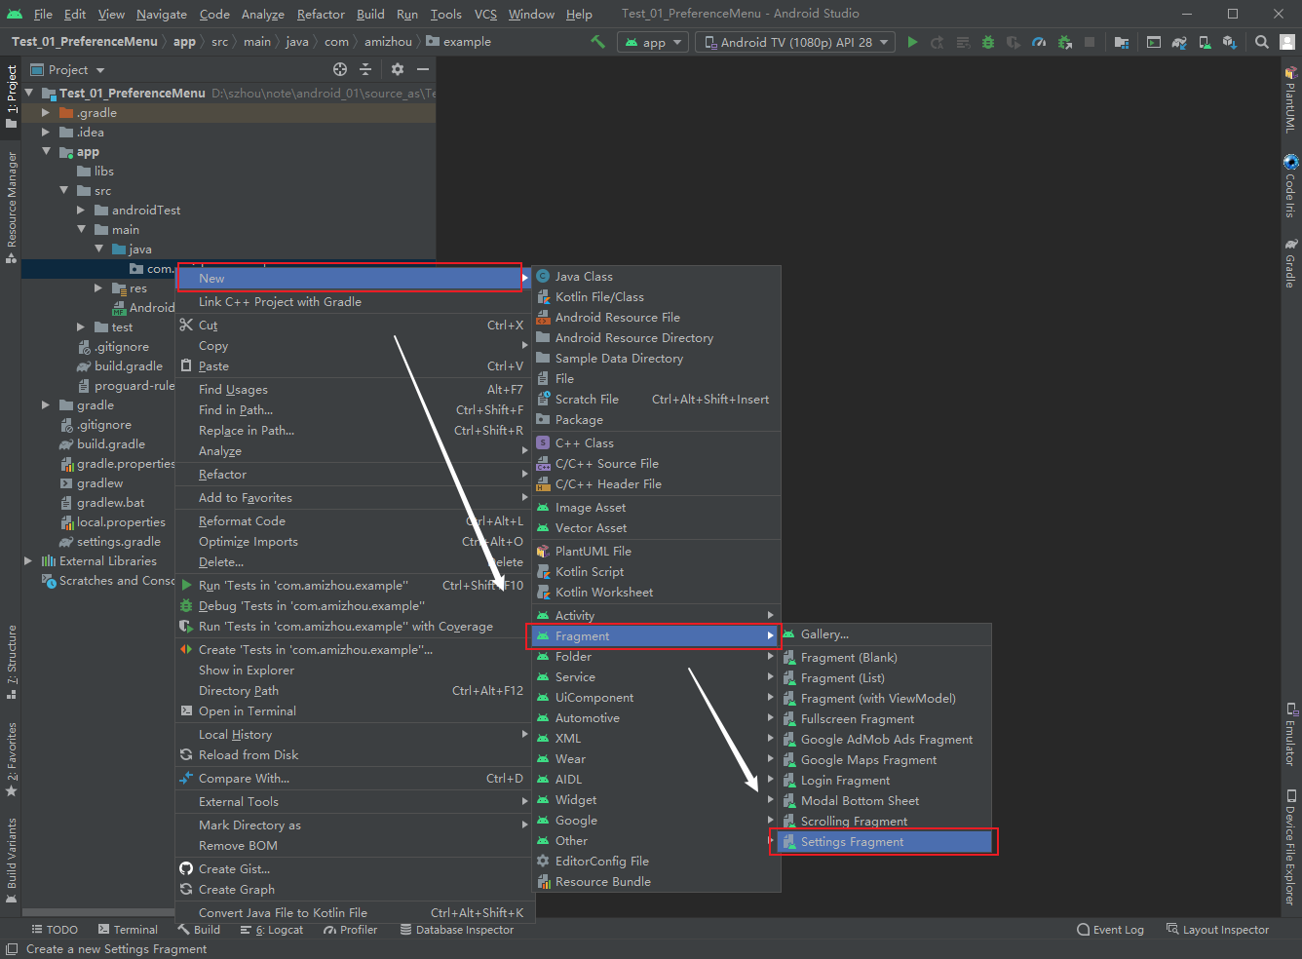Click the Make Project hammer icon
Image resolution: width=1302 pixels, height=959 pixels.
(598, 42)
